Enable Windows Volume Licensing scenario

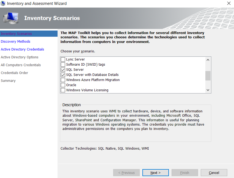click(63, 90)
